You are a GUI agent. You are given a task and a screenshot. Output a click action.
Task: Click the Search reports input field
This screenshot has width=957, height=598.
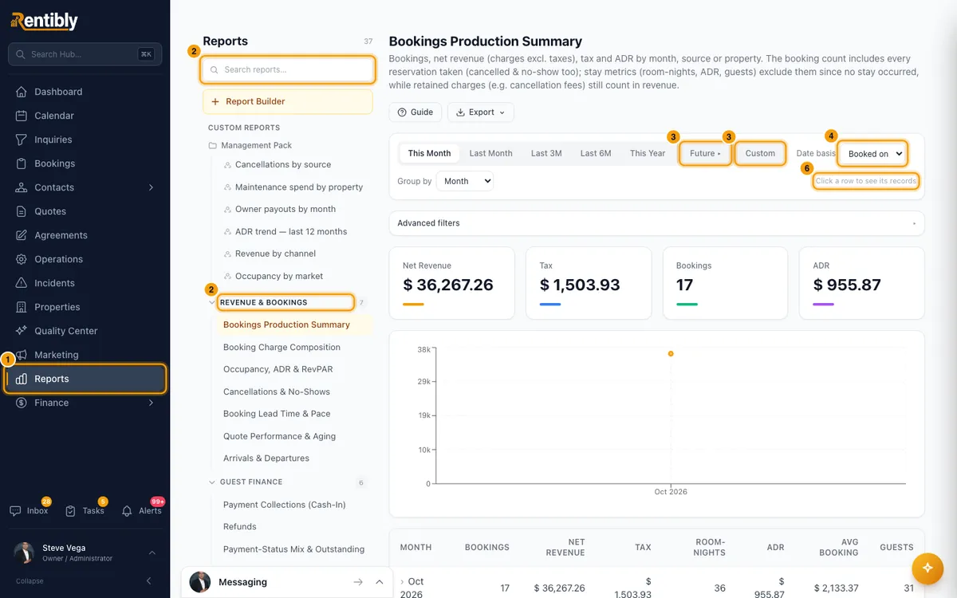coord(287,69)
